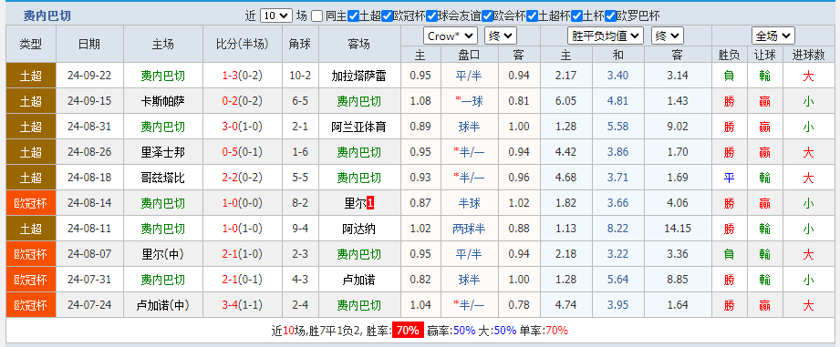This screenshot has height=347, width=840.
Task: Click the away odds 14.15
Action: coord(677,229)
